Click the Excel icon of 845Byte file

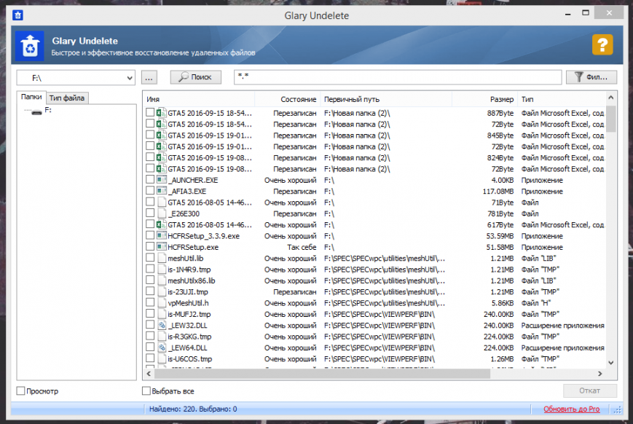click(162, 135)
